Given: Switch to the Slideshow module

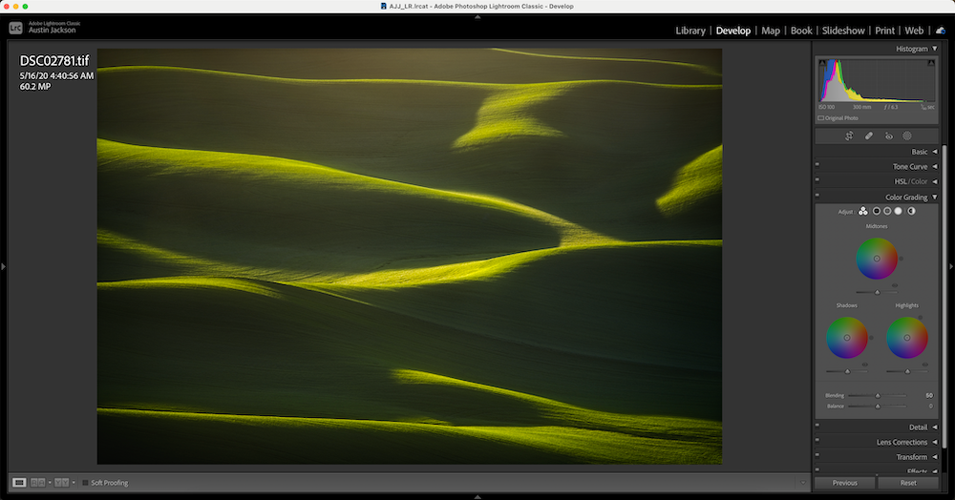Looking at the screenshot, I should click(x=843, y=31).
